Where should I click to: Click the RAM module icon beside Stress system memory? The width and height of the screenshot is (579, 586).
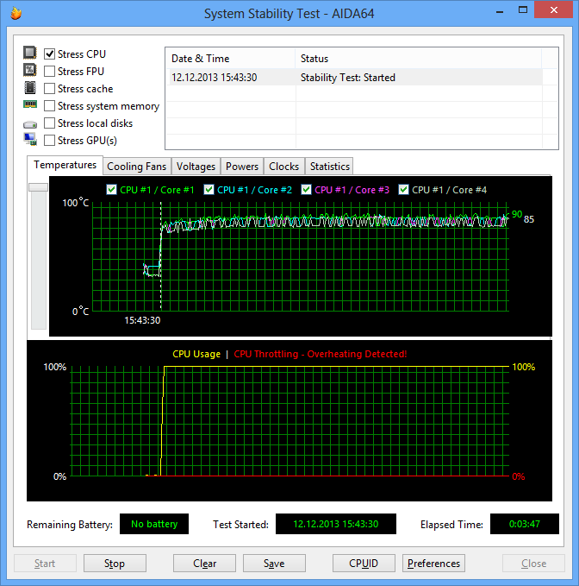click(x=30, y=104)
